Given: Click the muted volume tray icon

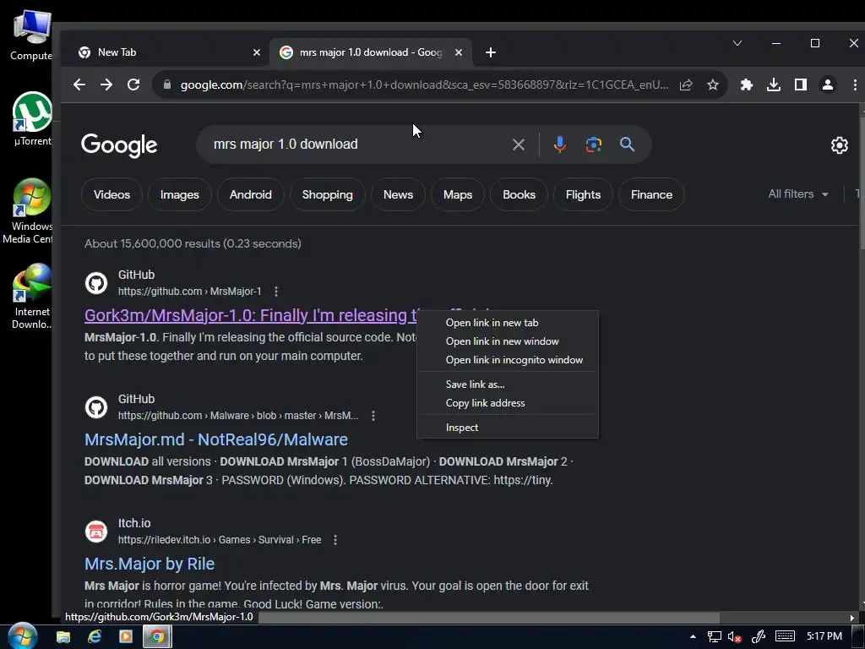Looking at the screenshot, I should [734, 637].
